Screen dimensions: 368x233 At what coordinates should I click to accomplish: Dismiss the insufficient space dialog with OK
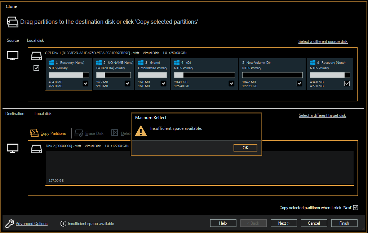[x=245, y=148]
